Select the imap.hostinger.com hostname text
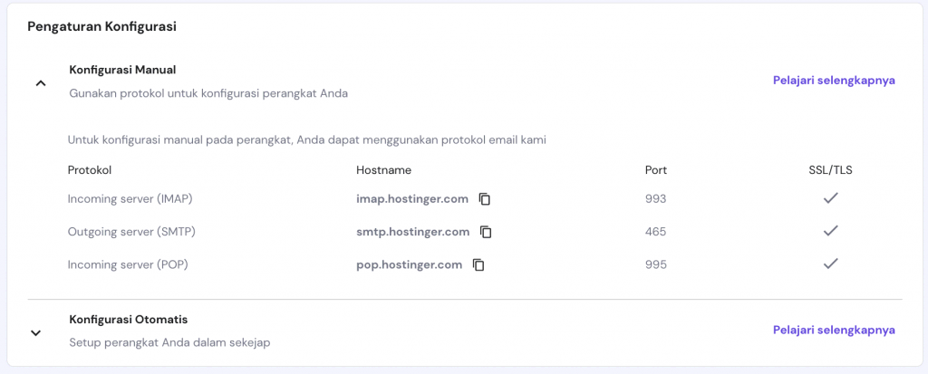928x374 pixels. (412, 199)
